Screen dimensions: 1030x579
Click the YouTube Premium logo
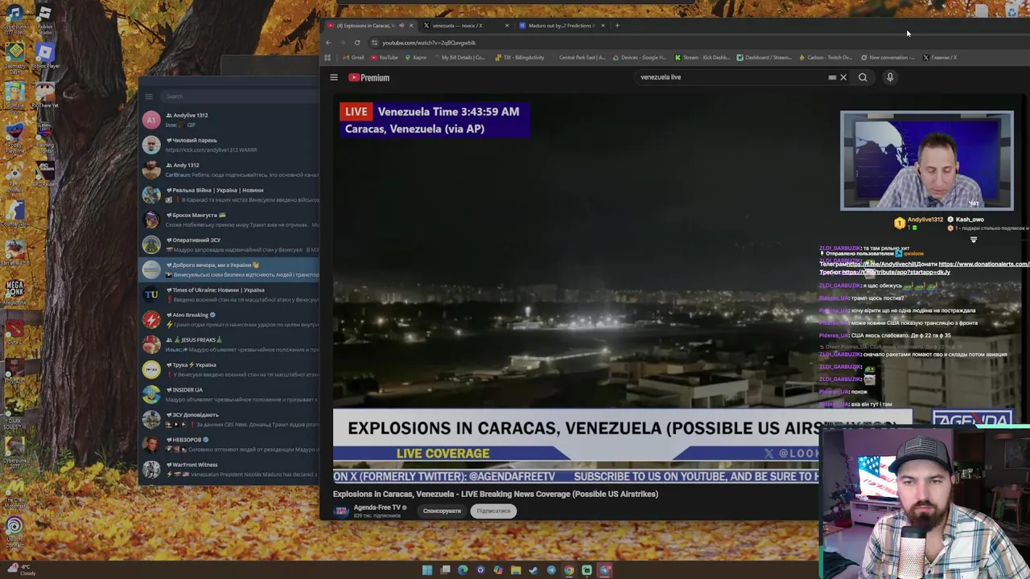[x=369, y=77]
